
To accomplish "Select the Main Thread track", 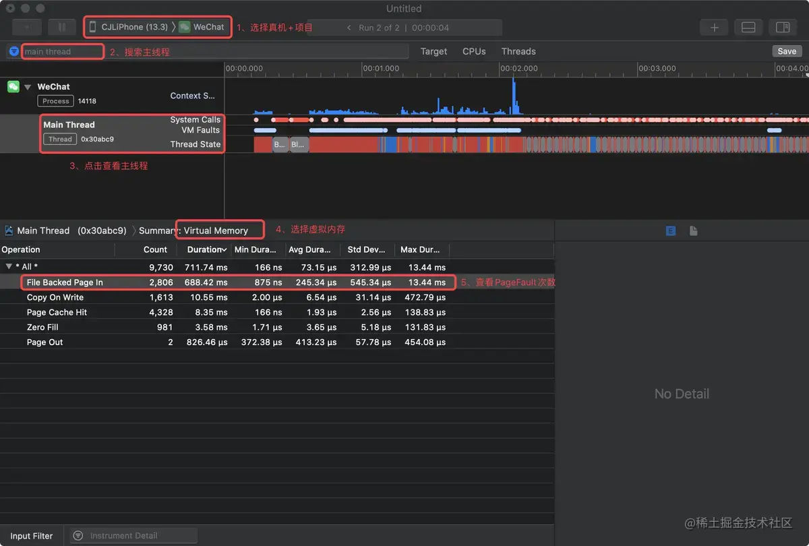I will point(112,133).
